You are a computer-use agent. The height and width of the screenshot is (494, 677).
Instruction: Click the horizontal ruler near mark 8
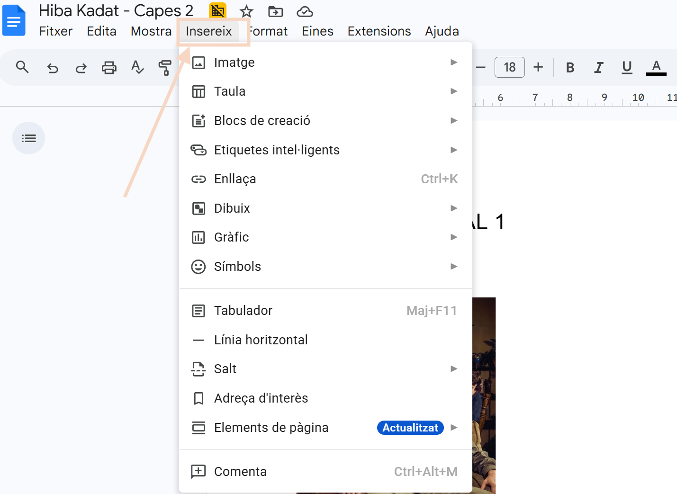tap(570, 98)
